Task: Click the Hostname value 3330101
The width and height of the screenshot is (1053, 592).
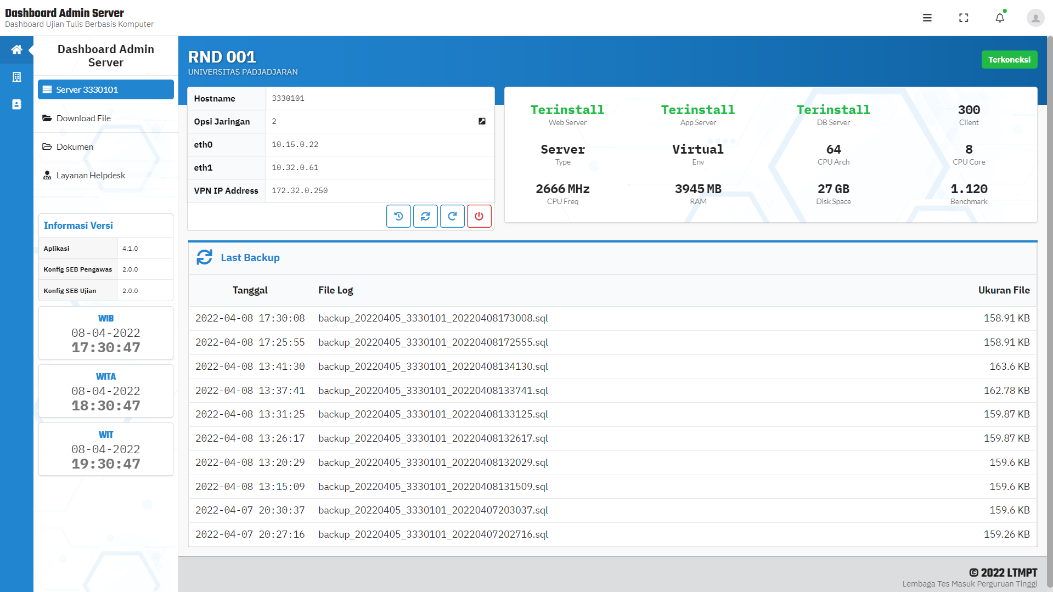Action: pos(288,99)
